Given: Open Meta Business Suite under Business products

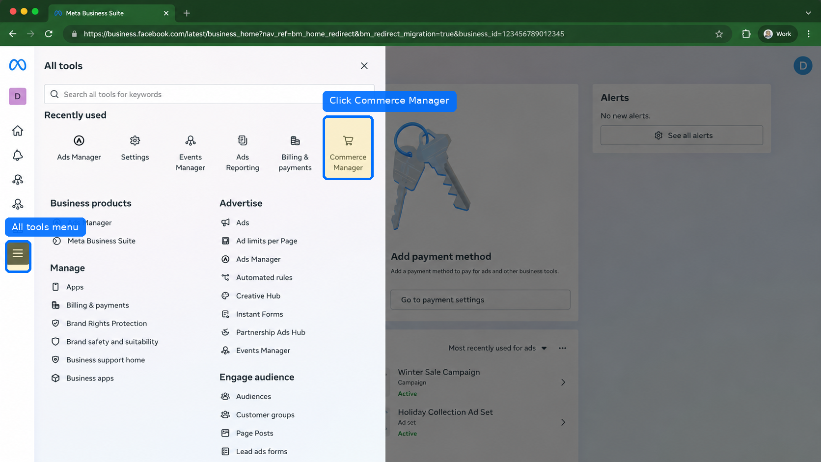Looking at the screenshot, I should 94,241.
